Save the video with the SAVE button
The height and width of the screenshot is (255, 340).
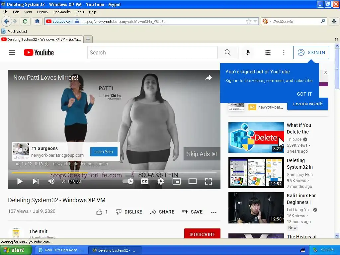click(192, 212)
